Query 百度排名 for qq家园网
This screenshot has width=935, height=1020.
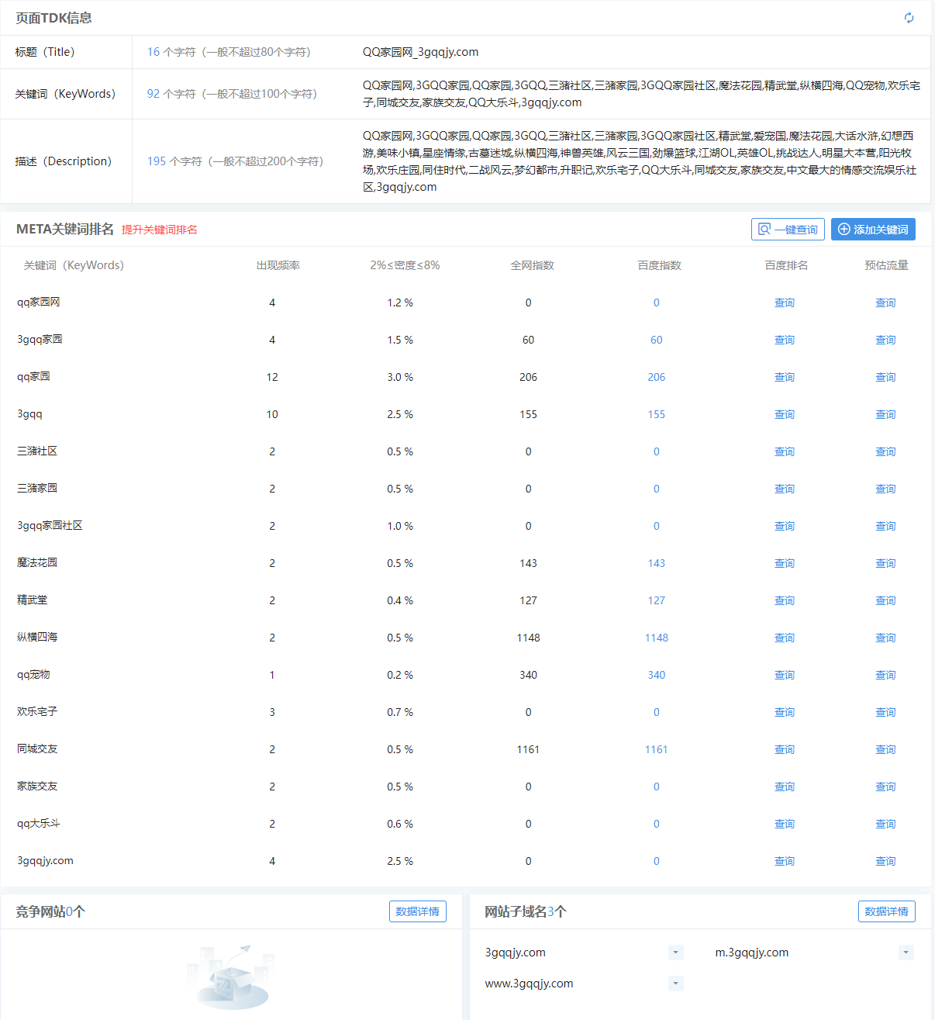785,303
